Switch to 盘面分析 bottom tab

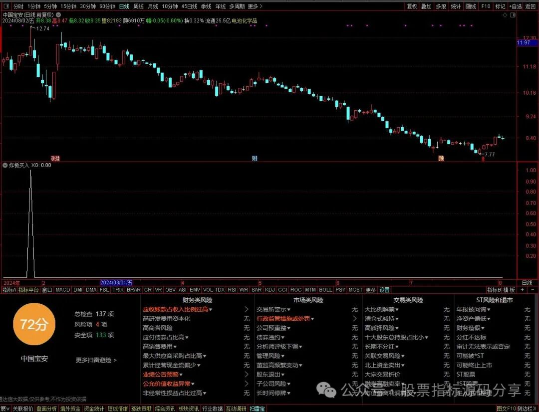(x=46, y=409)
